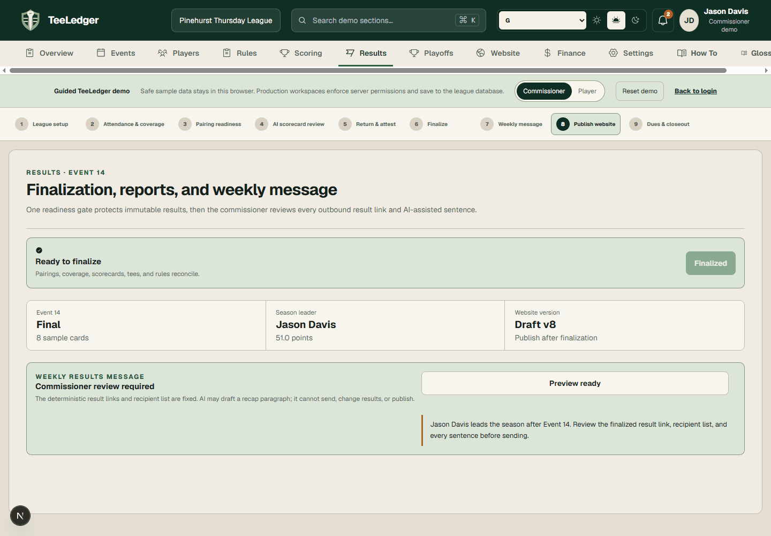Go to step 7 Weekly message
Image resolution: width=771 pixels, height=536 pixels.
512,124
